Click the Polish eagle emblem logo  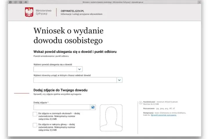[x=29, y=12]
